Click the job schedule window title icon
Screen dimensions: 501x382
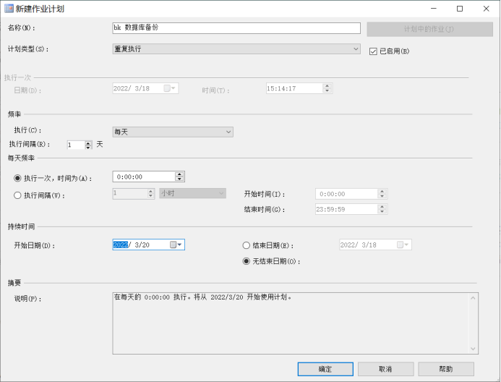click(x=9, y=9)
